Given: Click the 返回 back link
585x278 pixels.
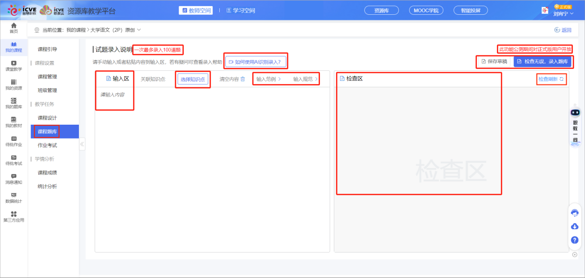Looking at the screenshot, I should click(x=563, y=30).
